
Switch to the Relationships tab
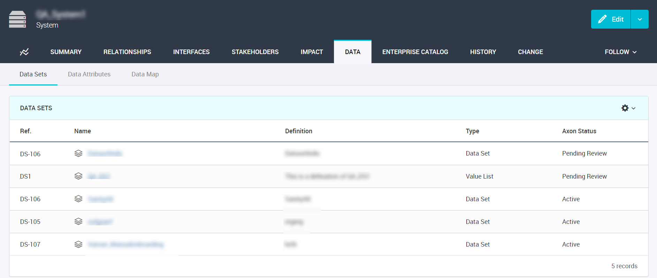[127, 52]
